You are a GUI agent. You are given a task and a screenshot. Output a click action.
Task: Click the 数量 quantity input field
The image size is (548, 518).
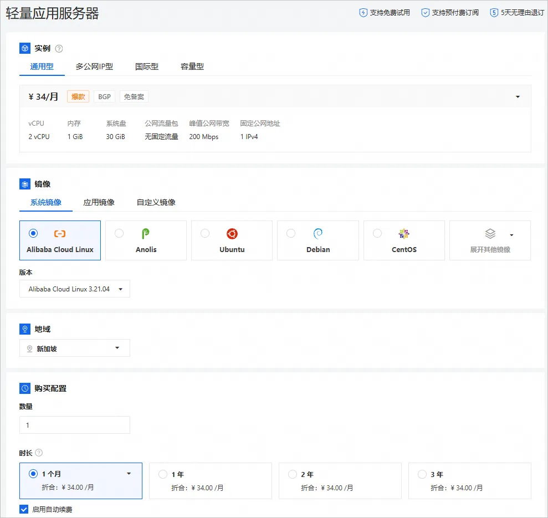coord(74,425)
